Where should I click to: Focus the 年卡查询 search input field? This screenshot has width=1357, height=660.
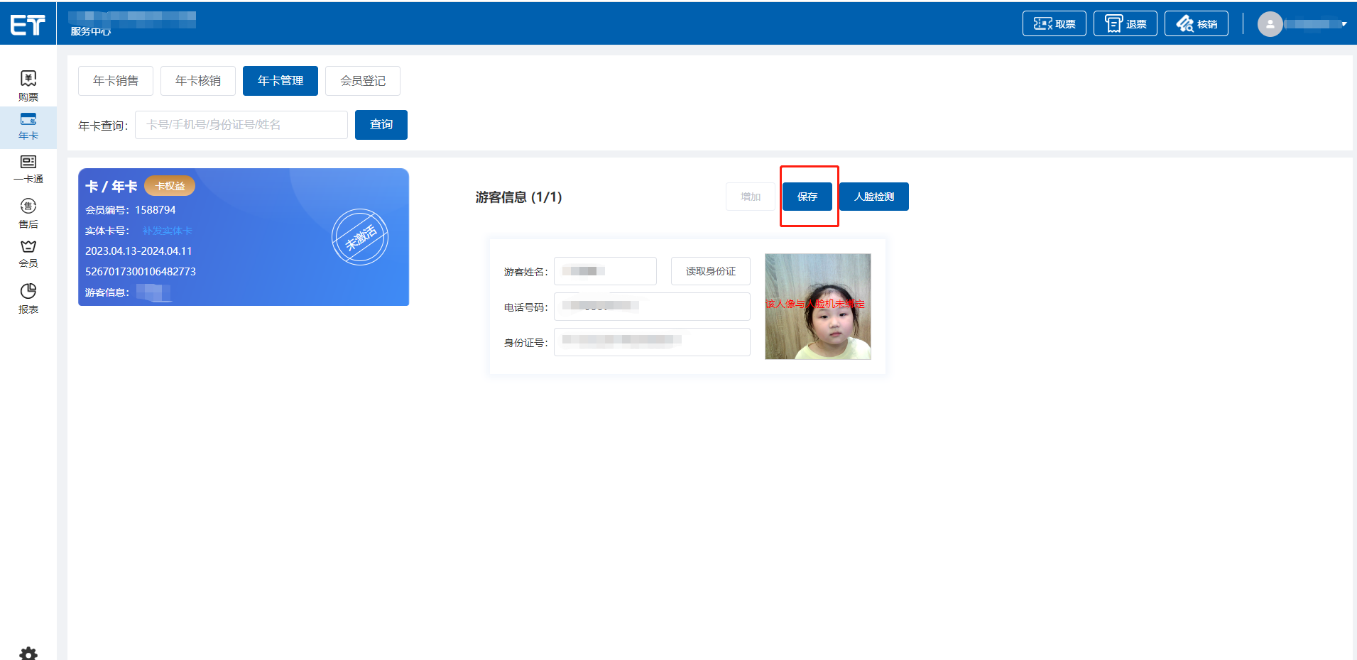pos(241,125)
